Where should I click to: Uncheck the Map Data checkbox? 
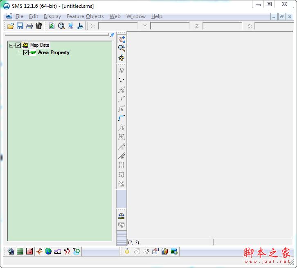18,45
